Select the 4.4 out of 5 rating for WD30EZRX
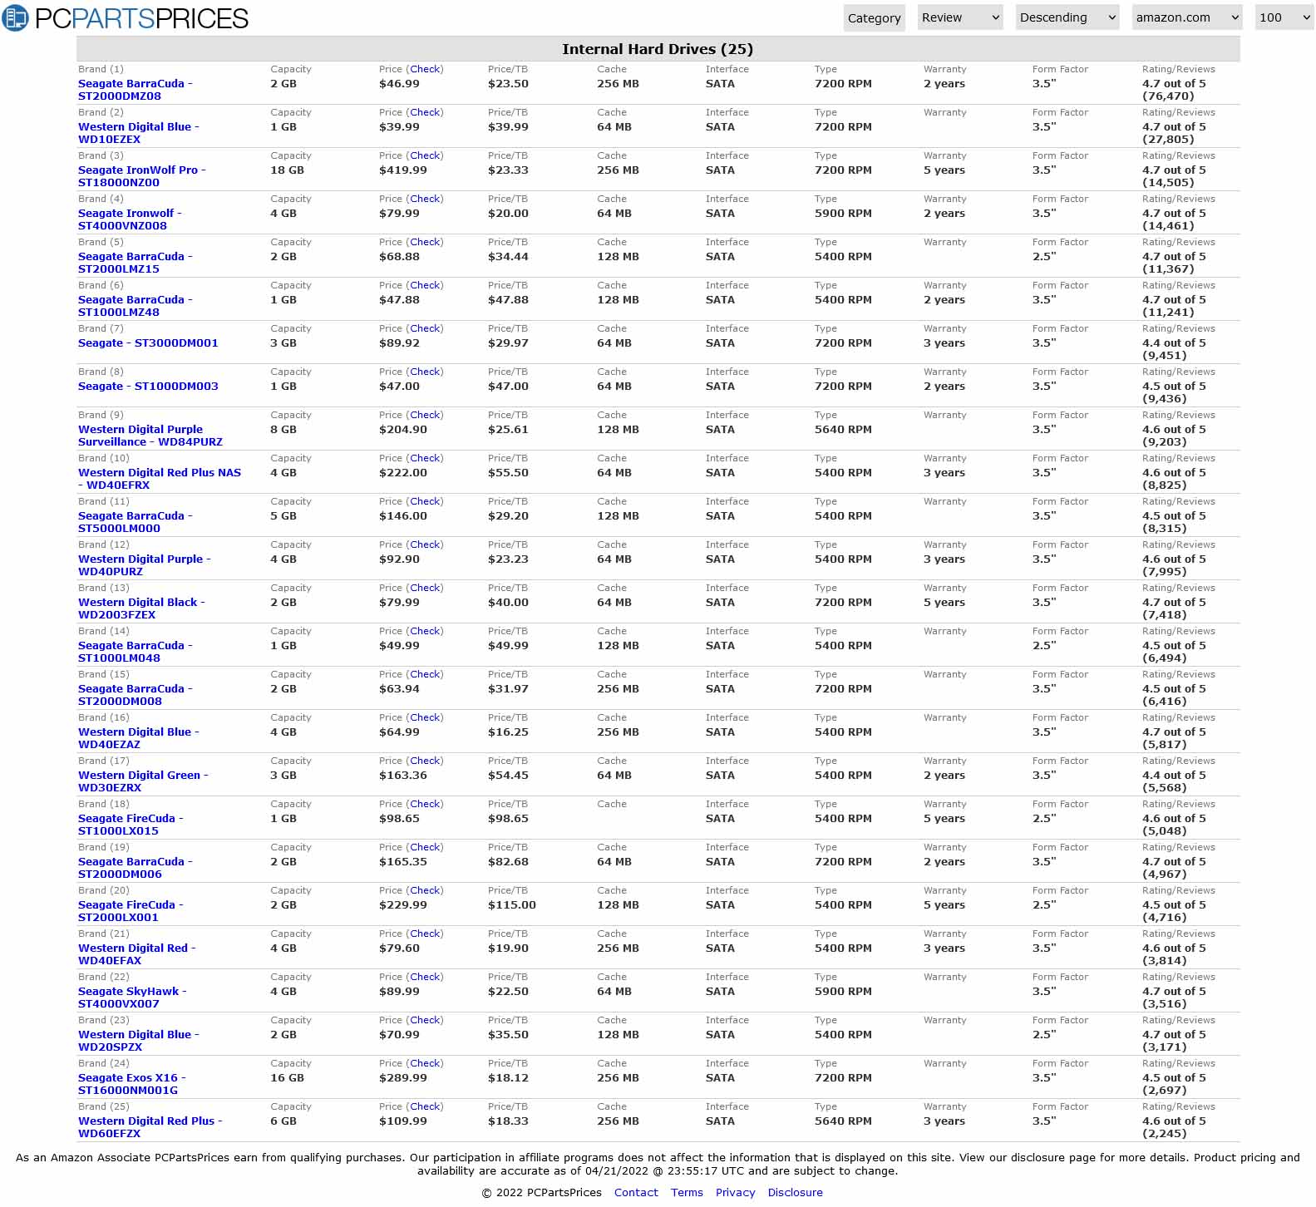The width and height of the screenshot is (1316, 1207). tap(1174, 776)
